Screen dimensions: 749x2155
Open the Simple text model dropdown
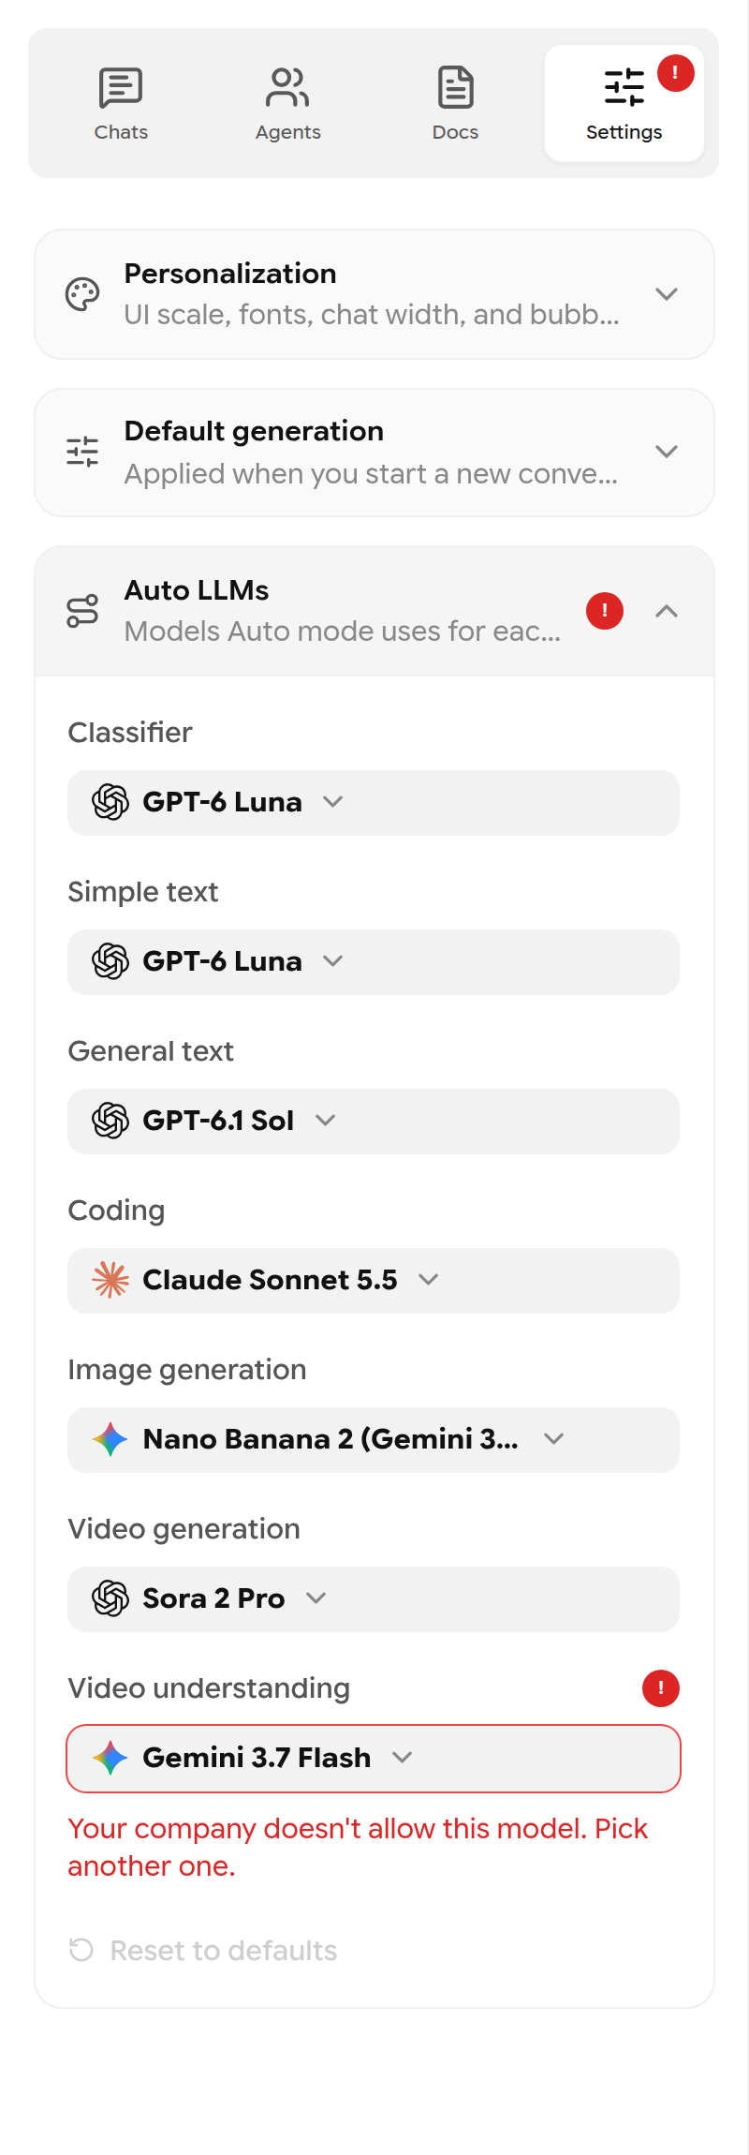(x=374, y=962)
